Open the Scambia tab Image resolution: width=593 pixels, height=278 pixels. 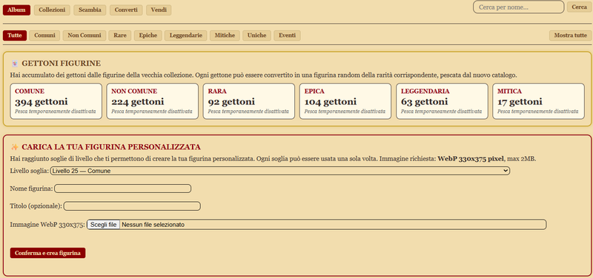[x=90, y=10]
